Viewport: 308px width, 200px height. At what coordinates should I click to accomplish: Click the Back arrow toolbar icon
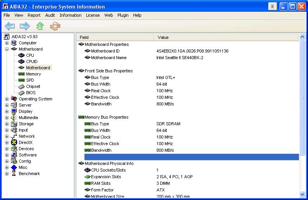click(10, 26)
